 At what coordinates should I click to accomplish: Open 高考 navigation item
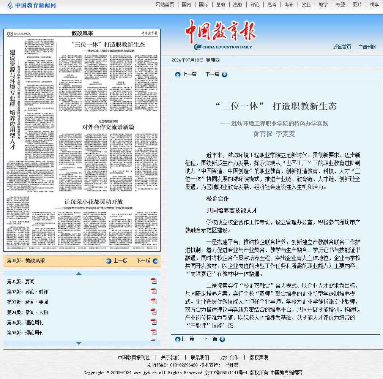tap(272, 5)
